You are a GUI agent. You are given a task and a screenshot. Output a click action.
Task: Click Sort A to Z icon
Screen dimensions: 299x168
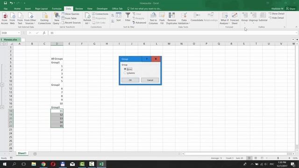point(113,15)
